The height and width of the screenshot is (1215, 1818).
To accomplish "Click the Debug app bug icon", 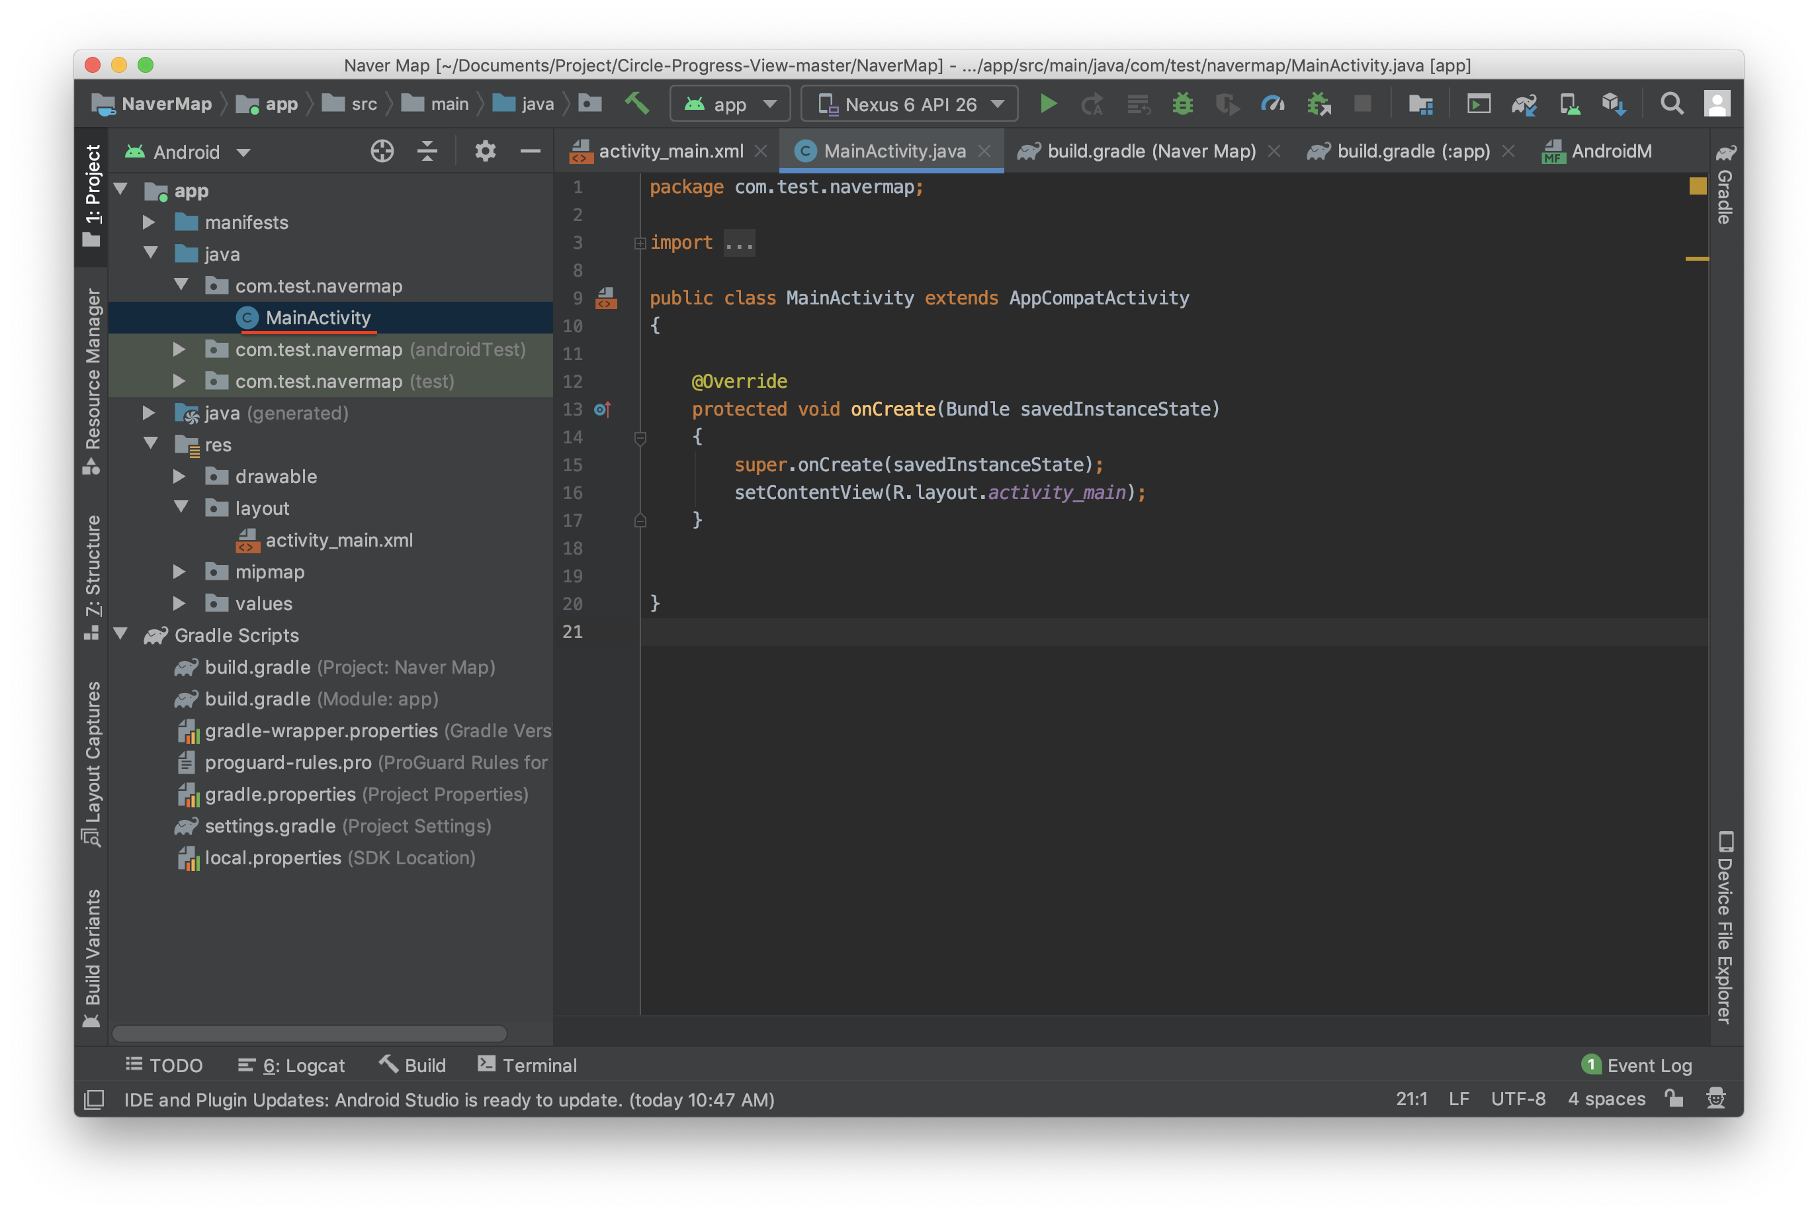I will (1182, 104).
